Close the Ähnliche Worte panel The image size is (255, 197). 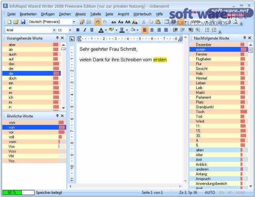coord(62,116)
